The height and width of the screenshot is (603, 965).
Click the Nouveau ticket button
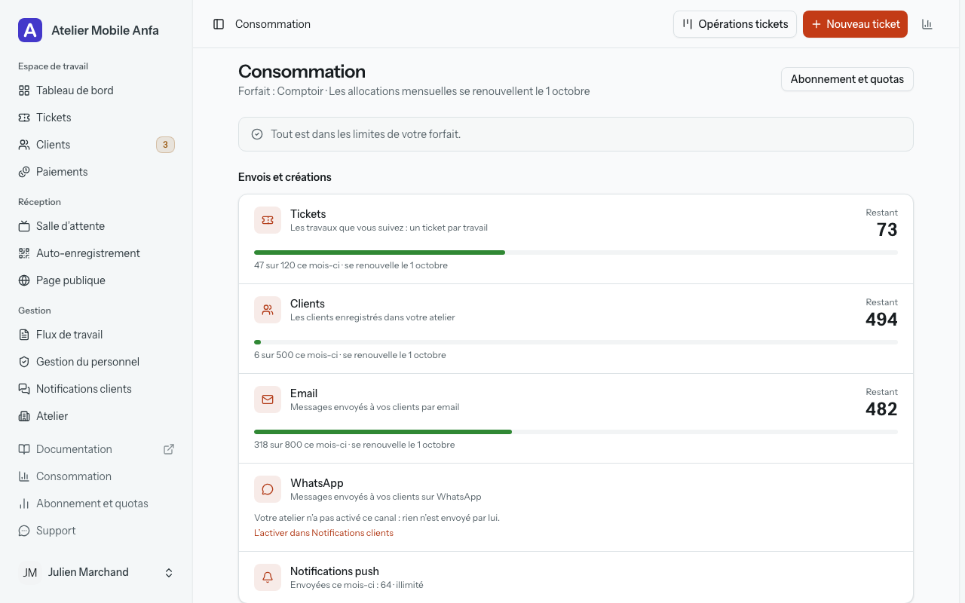tap(855, 24)
